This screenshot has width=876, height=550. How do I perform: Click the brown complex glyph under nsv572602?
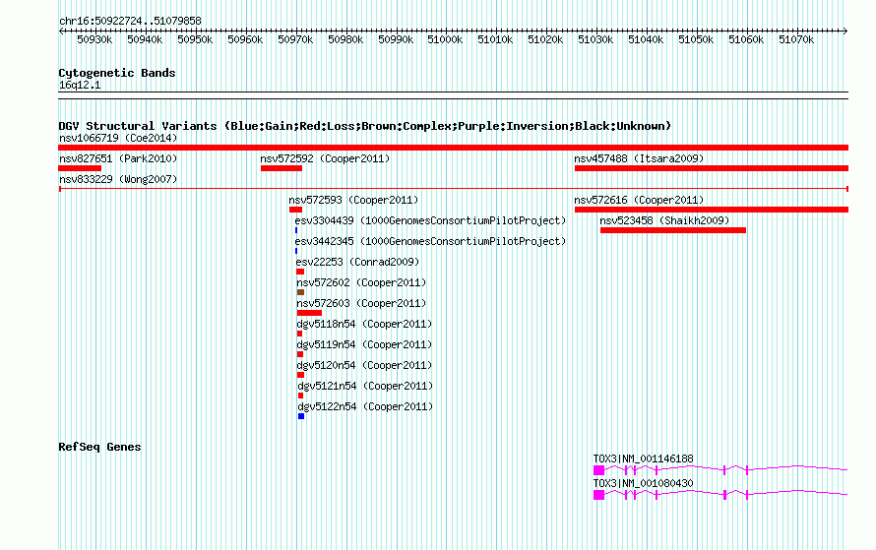point(300,292)
